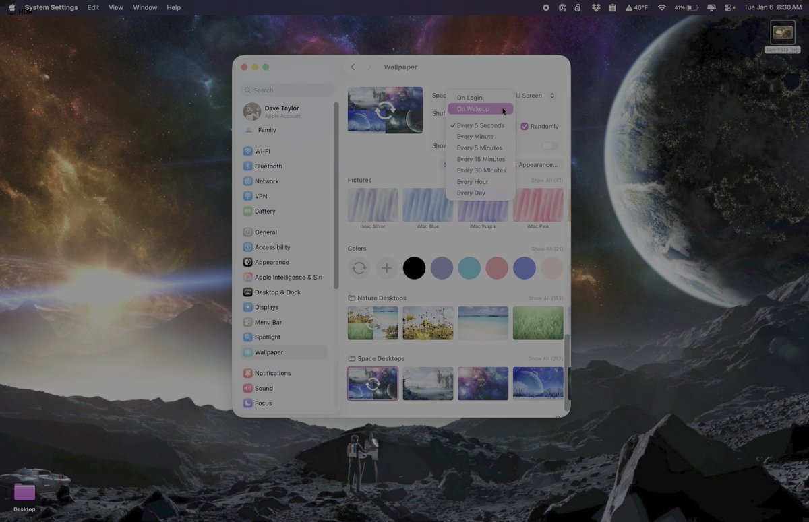The image size is (809, 522).
Task: Show all 41 Pictures wallpapers
Action: [x=547, y=180]
